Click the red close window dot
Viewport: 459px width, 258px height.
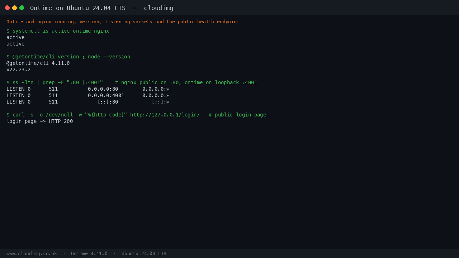coord(7,8)
